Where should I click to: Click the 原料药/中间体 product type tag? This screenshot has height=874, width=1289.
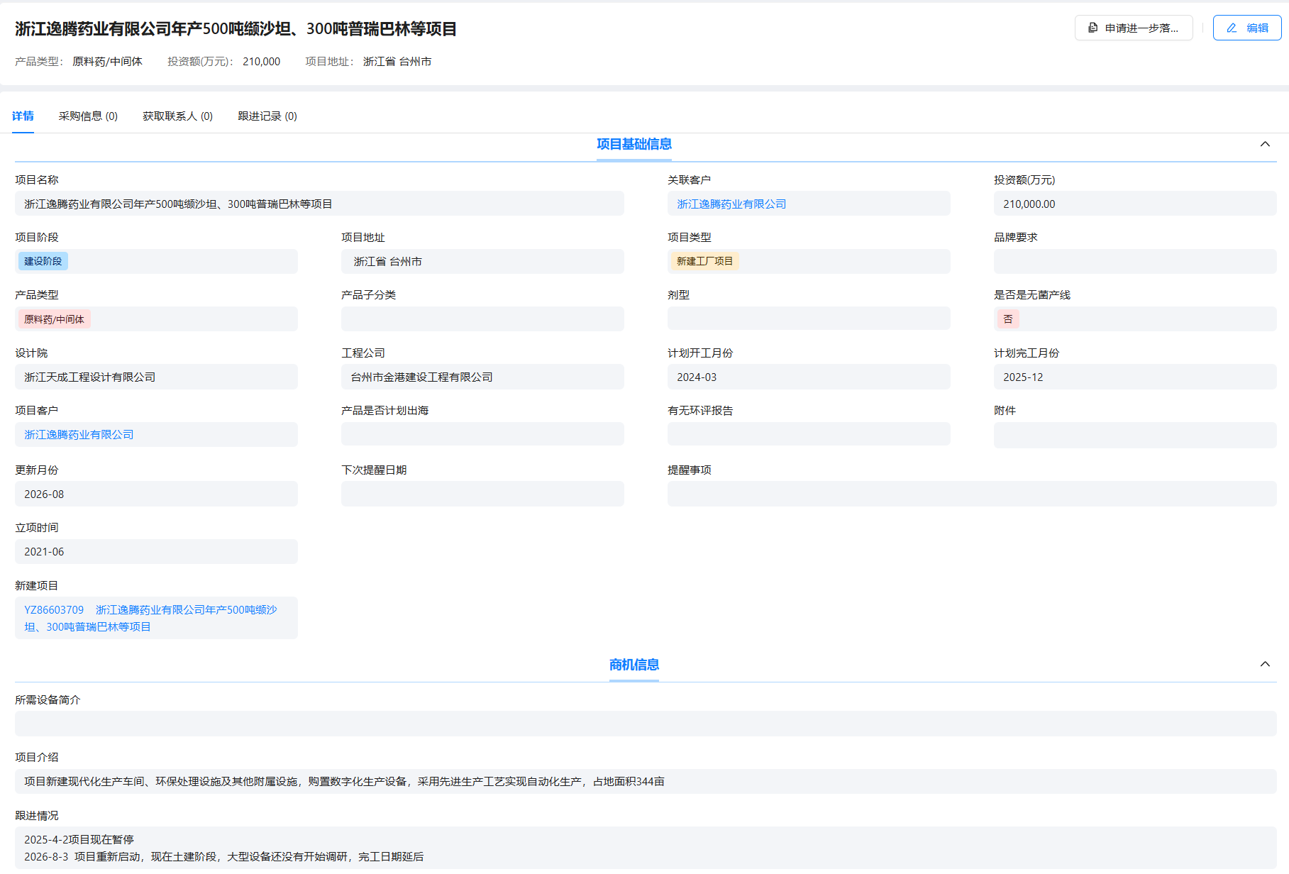click(54, 319)
